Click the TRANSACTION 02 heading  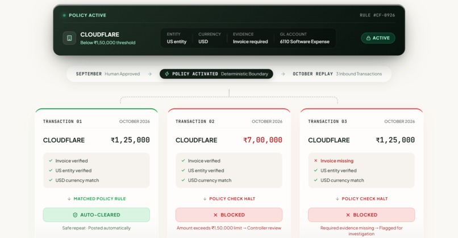click(x=195, y=121)
